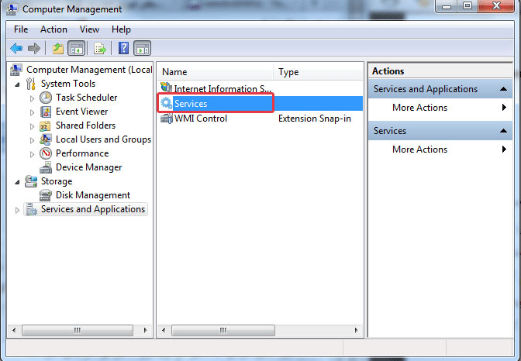
Task: Expand the Performance node arrow
Action: pyautogui.click(x=32, y=154)
